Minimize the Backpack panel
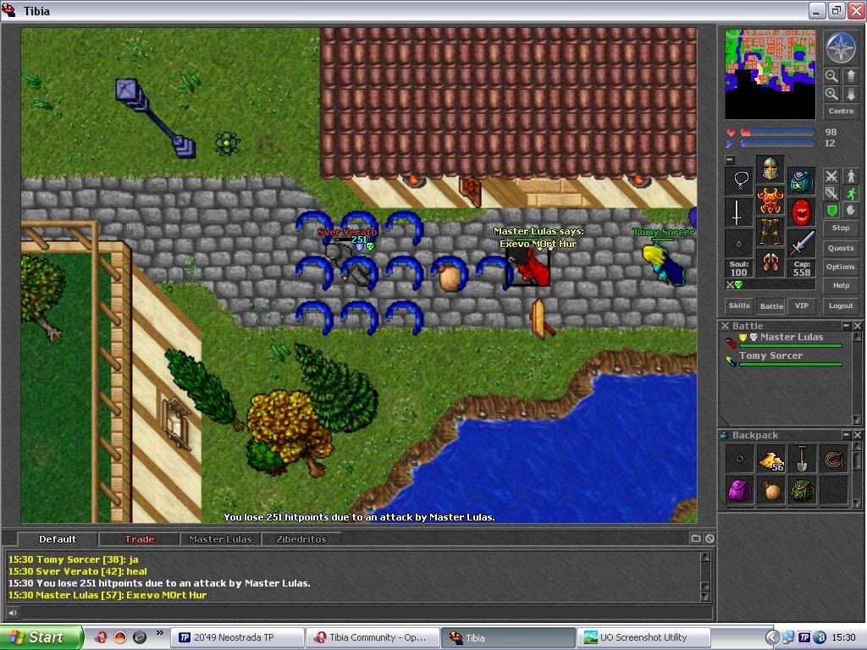The height and width of the screenshot is (650, 867). click(846, 435)
